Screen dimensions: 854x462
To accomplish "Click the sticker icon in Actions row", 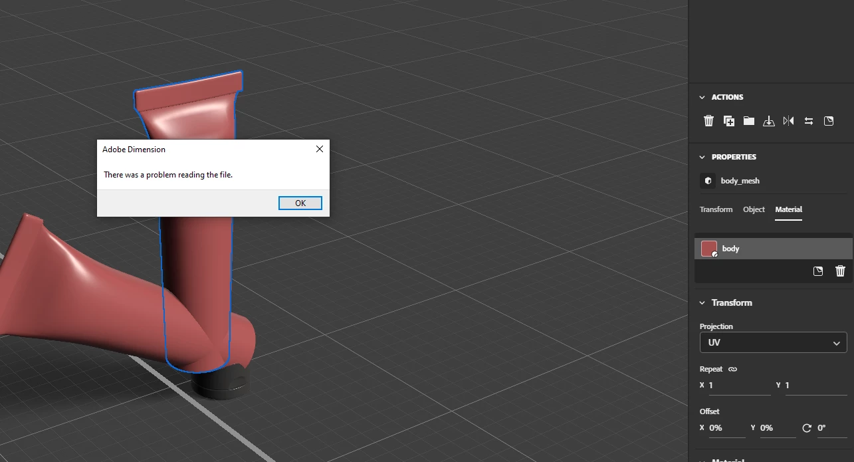I will 829,121.
